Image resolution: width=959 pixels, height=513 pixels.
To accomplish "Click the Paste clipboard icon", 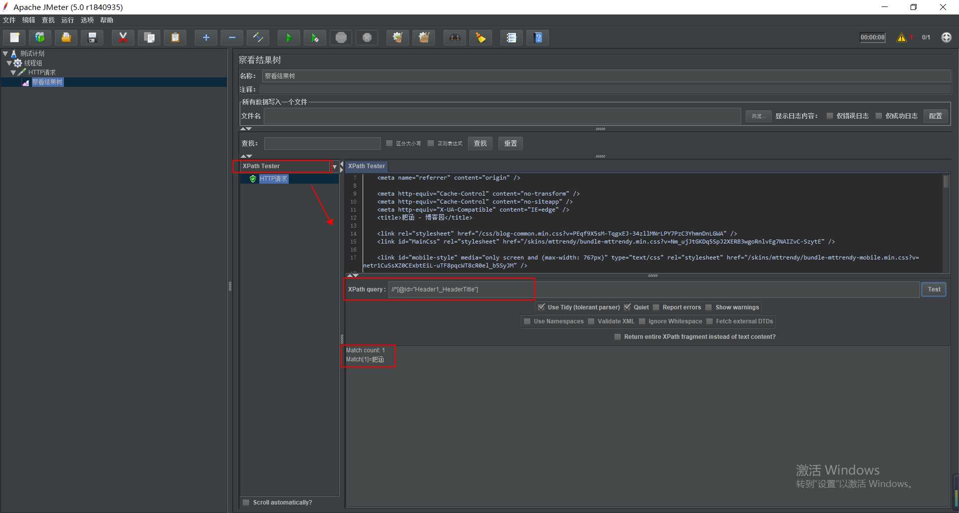I will 175,37.
